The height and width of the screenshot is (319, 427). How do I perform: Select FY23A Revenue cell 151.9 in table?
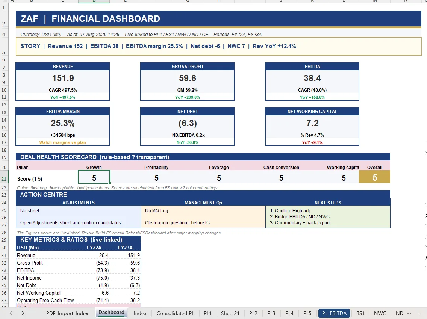[x=125, y=255]
